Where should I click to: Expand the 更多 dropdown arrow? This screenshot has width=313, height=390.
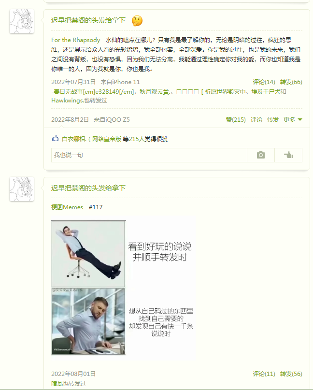(300, 120)
